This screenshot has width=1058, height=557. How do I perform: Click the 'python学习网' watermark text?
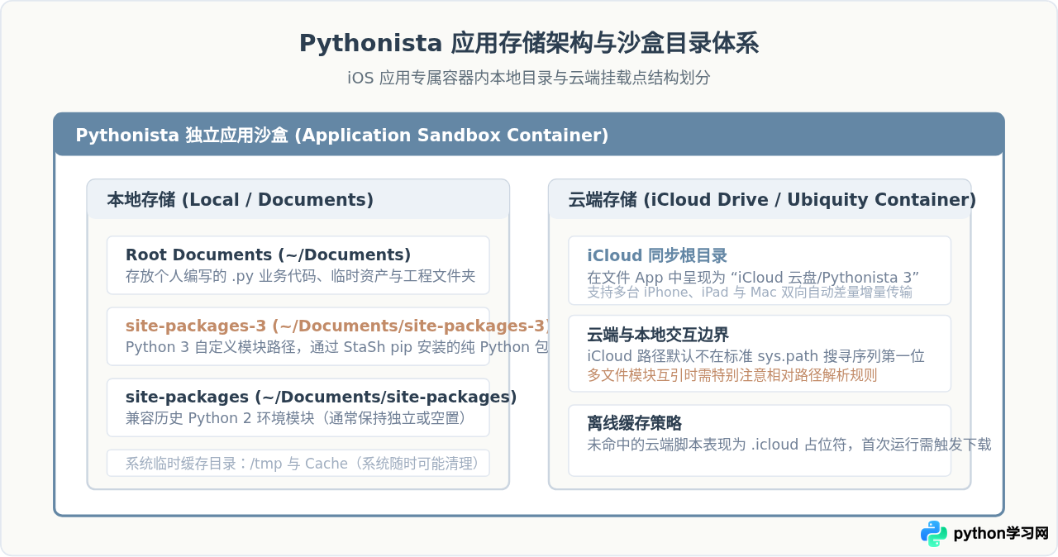[x=1001, y=534]
